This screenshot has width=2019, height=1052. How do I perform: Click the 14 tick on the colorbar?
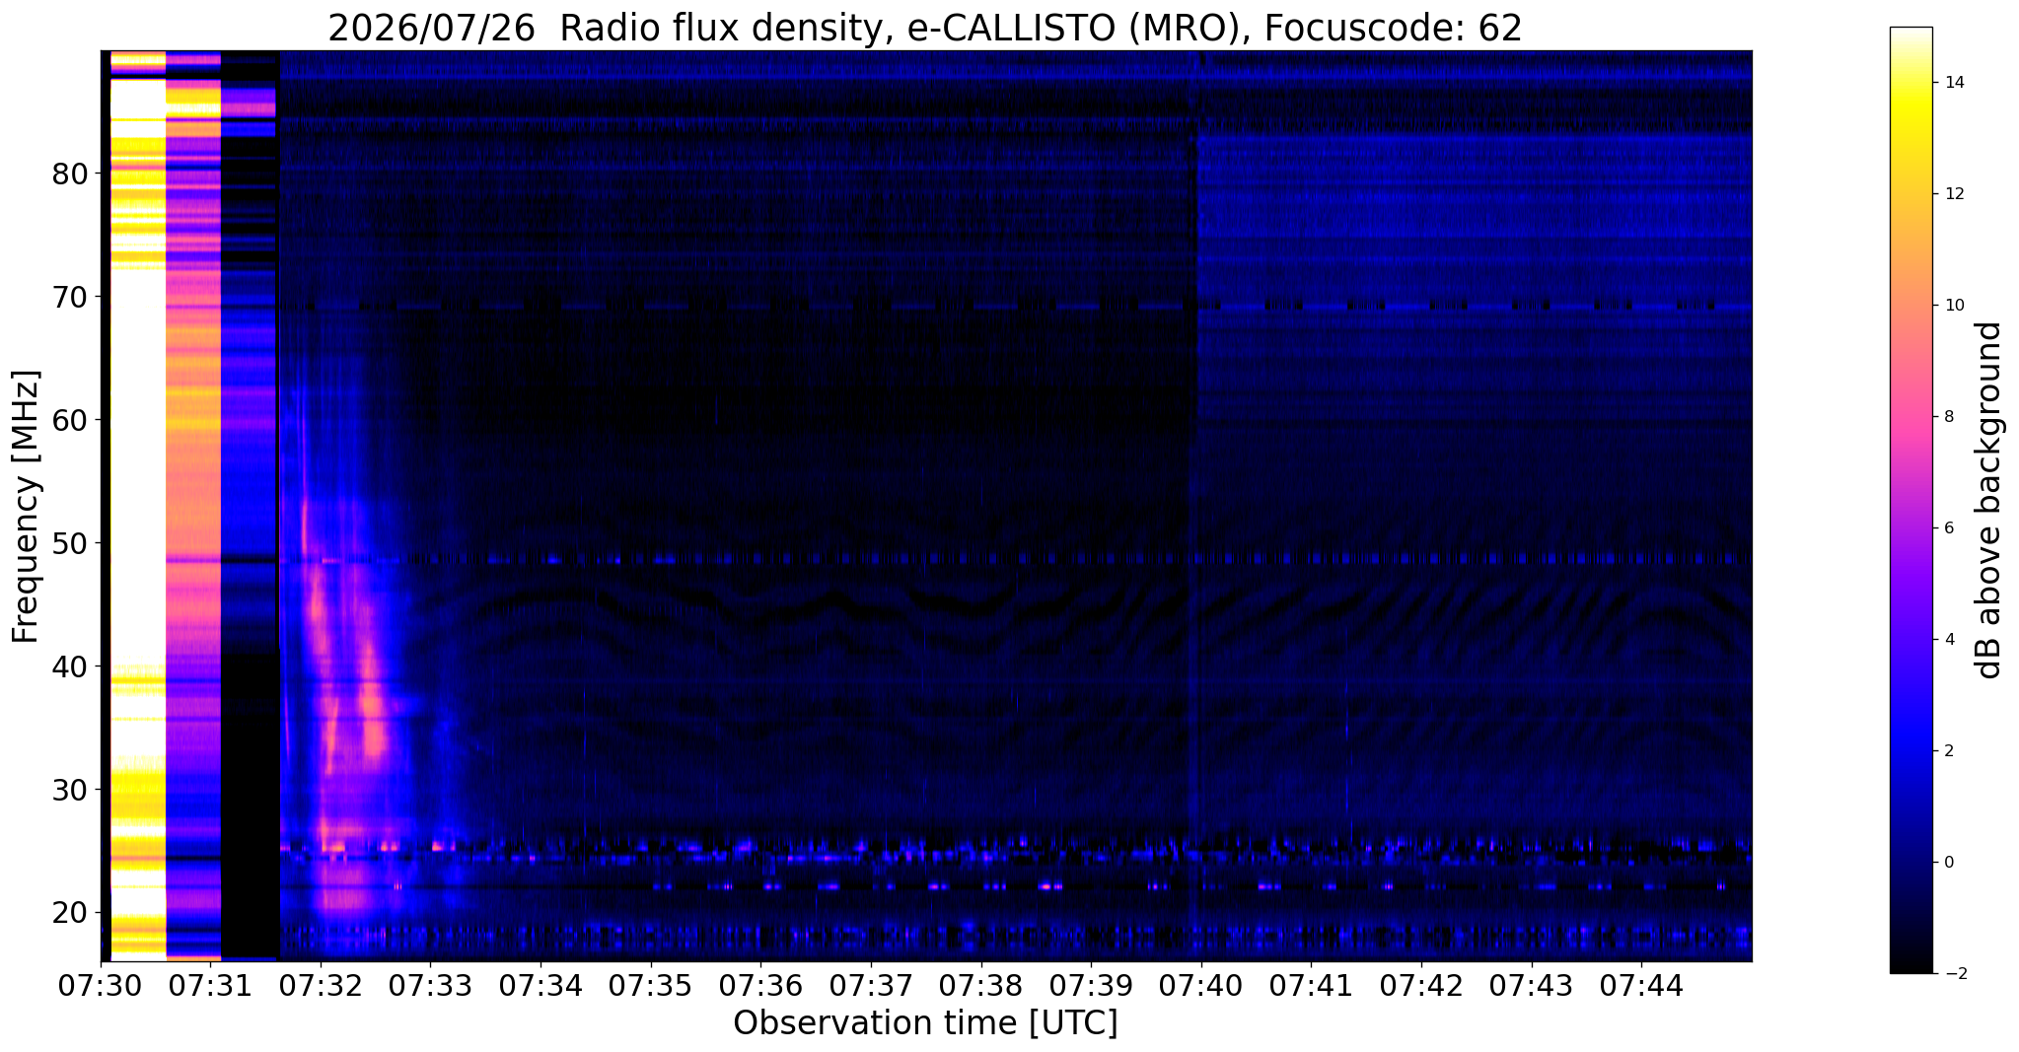(1953, 83)
